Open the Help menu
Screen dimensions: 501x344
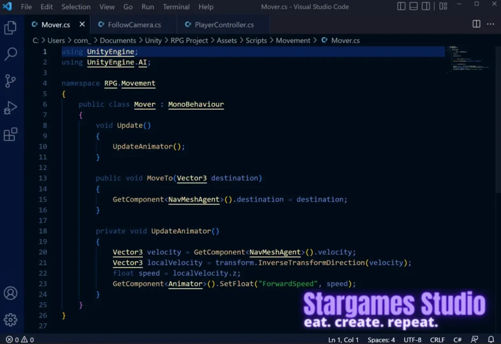point(206,7)
